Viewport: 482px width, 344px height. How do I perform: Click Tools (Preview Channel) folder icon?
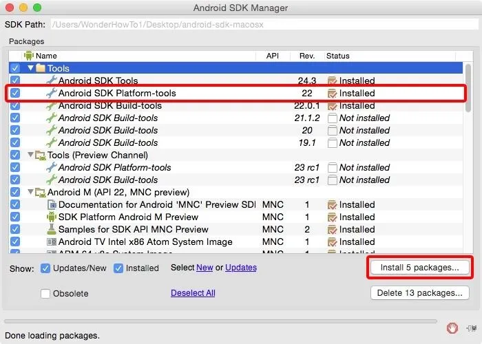(41, 155)
